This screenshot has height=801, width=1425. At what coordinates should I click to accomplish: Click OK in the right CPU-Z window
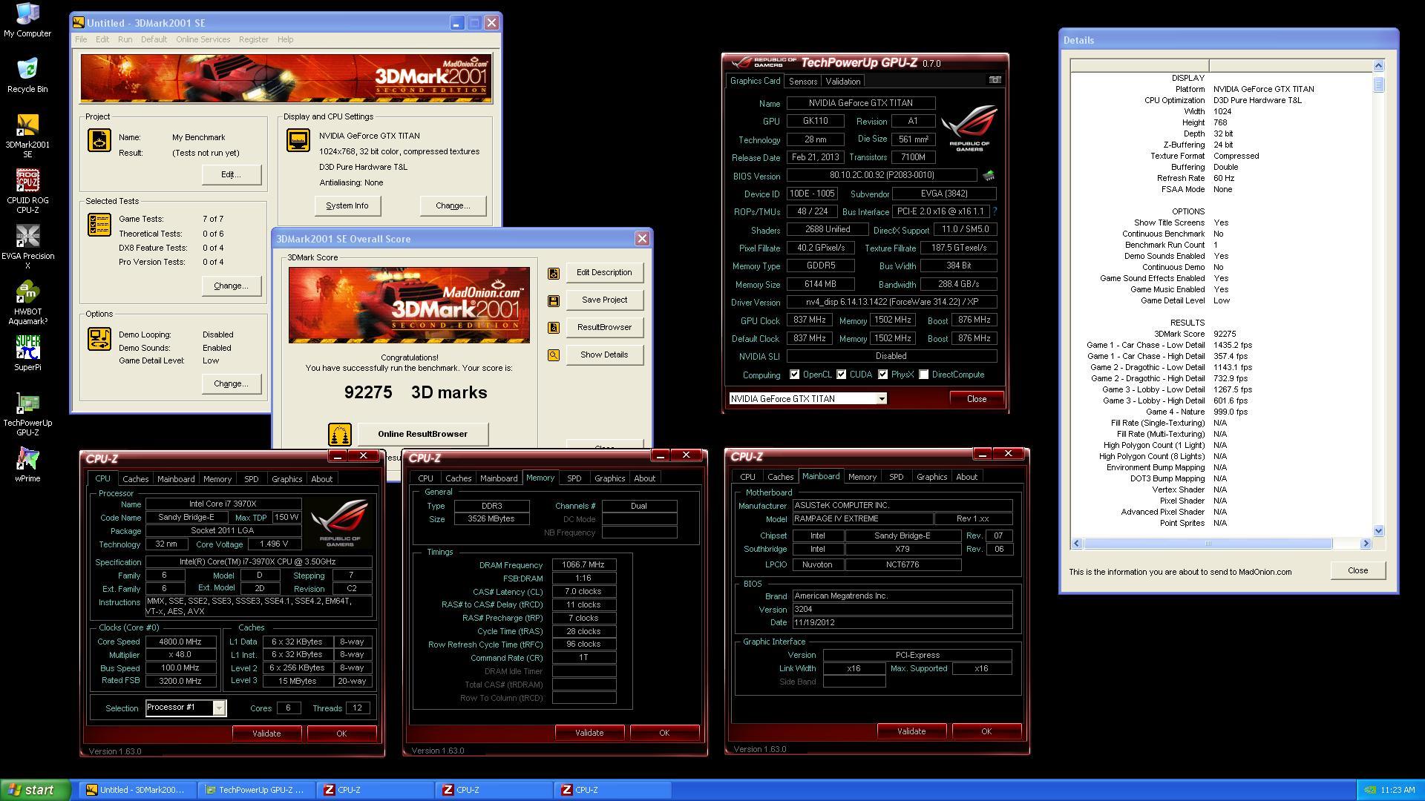(986, 731)
